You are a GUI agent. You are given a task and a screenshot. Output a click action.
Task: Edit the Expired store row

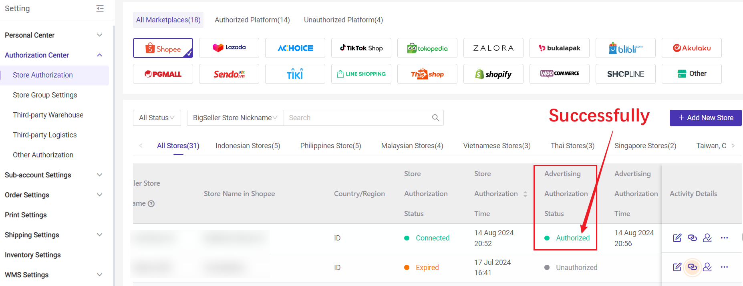677,267
